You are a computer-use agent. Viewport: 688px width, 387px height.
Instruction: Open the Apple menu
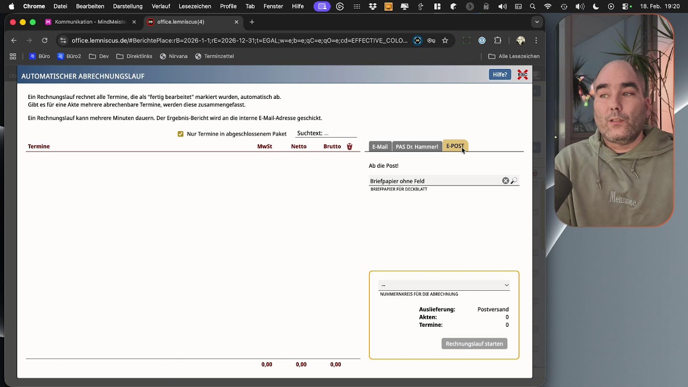coord(11,6)
